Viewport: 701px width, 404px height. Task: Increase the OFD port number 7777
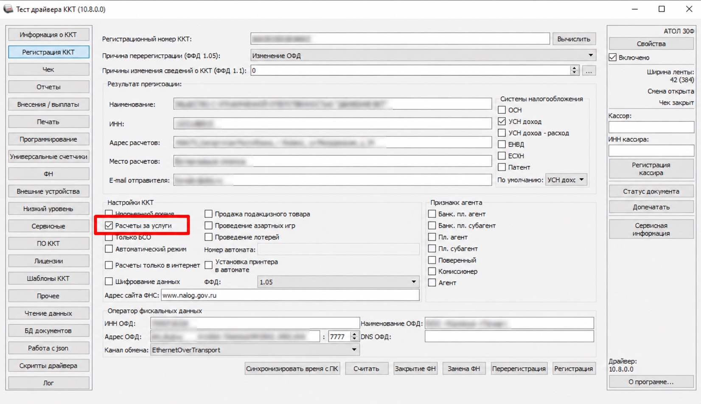[x=355, y=334]
